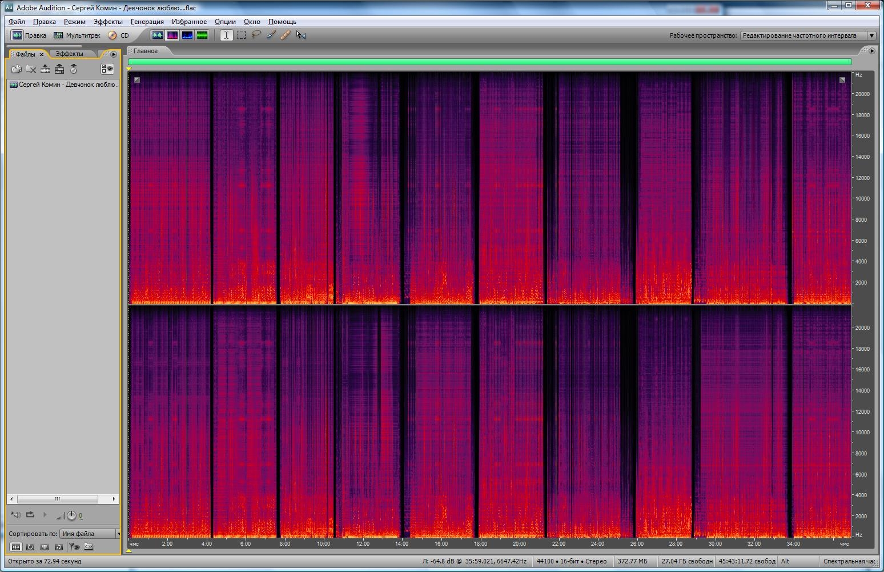Show waveform display button
This screenshot has width=884, height=572.
pyautogui.click(x=157, y=35)
